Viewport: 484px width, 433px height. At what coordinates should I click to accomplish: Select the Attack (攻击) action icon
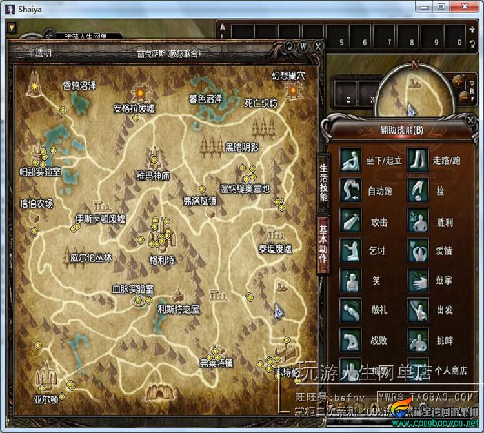click(x=350, y=220)
